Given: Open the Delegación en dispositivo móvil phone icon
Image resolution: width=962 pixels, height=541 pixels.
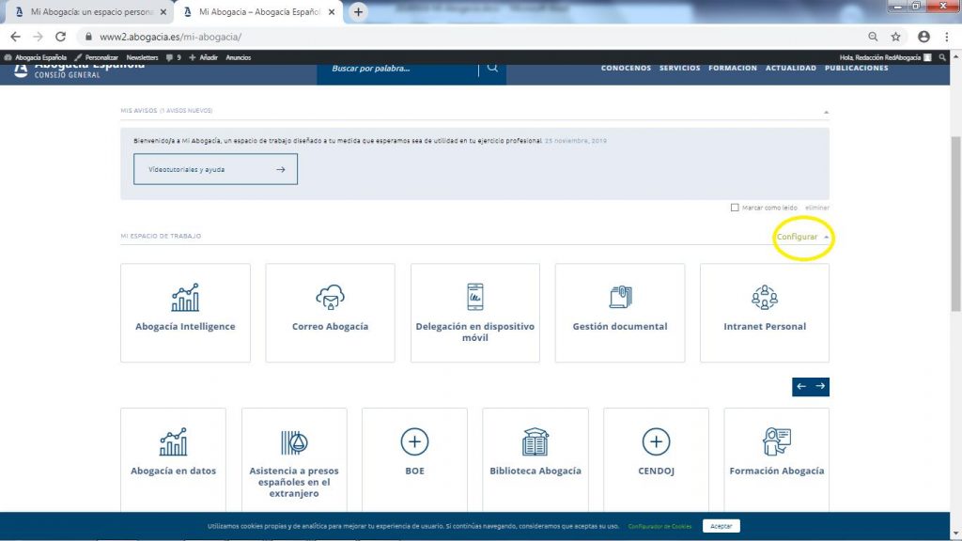Looking at the screenshot, I should click(x=474, y=297).
